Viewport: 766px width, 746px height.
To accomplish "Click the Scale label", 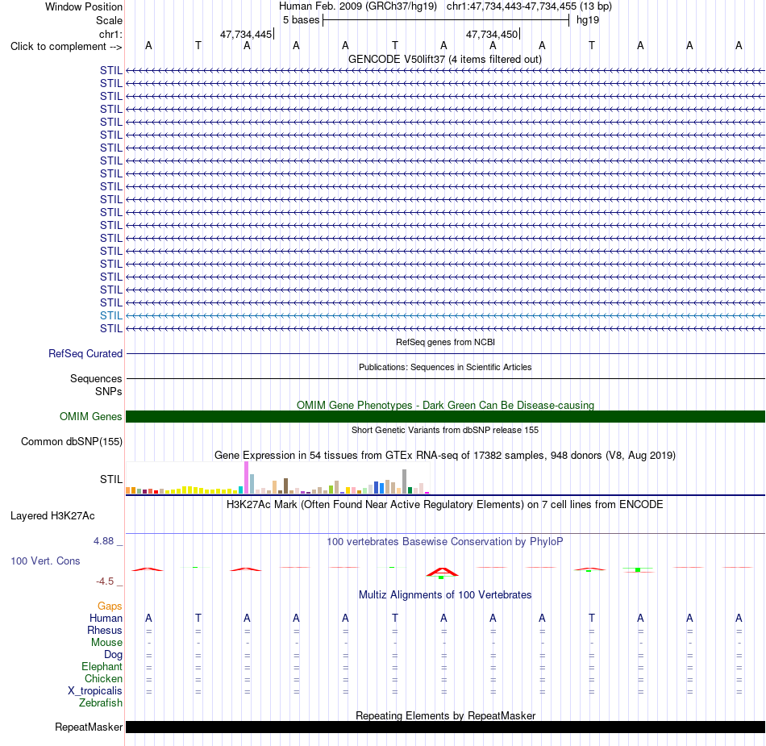I will click(x=109, y=20).
